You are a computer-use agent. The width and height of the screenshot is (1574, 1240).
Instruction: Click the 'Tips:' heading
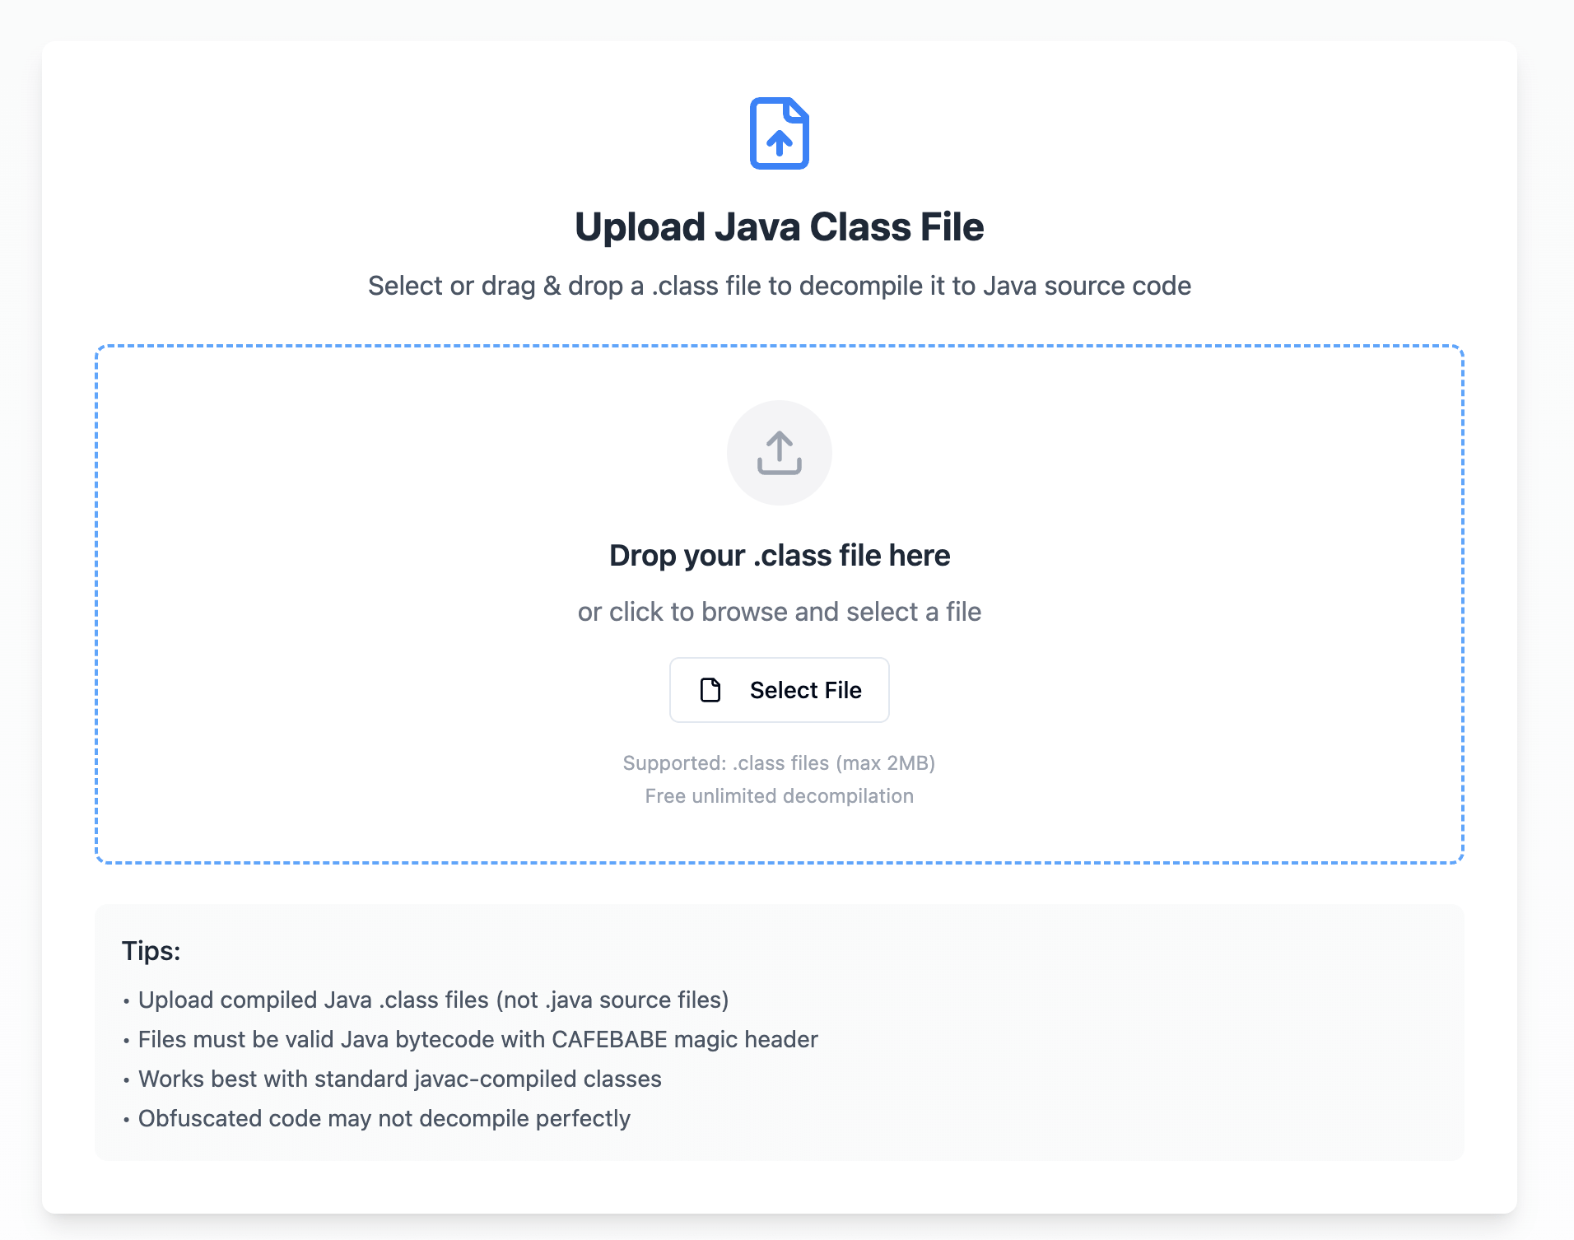(x=151, y=951)
